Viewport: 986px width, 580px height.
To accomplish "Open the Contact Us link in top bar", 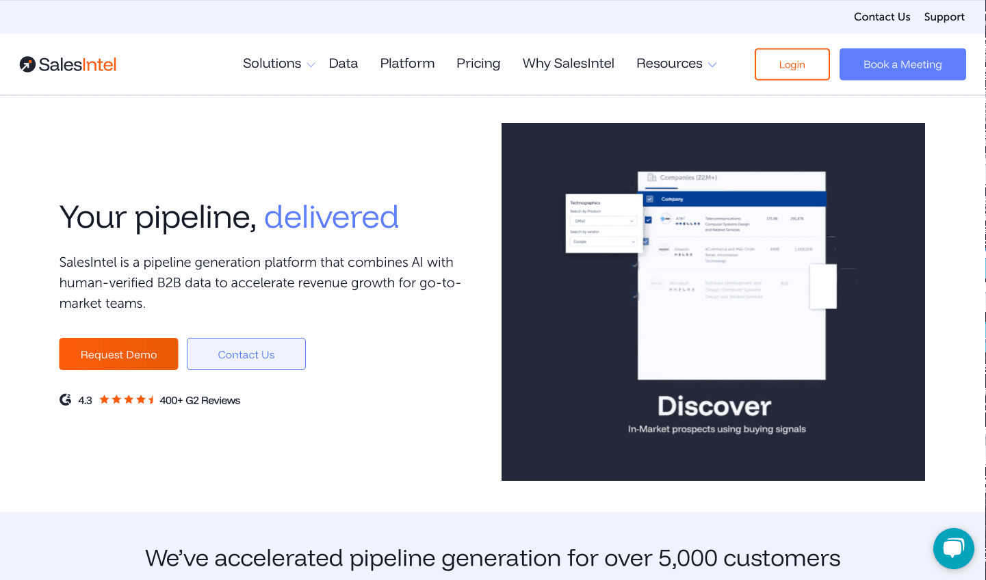I will tap(882, 17).
